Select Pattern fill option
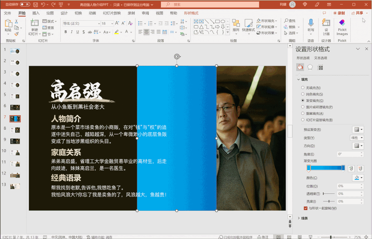The width and height of the screenshot is (372, 239). pos(312,113)
